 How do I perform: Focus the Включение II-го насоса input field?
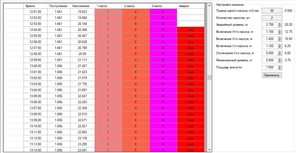[270, 39]
